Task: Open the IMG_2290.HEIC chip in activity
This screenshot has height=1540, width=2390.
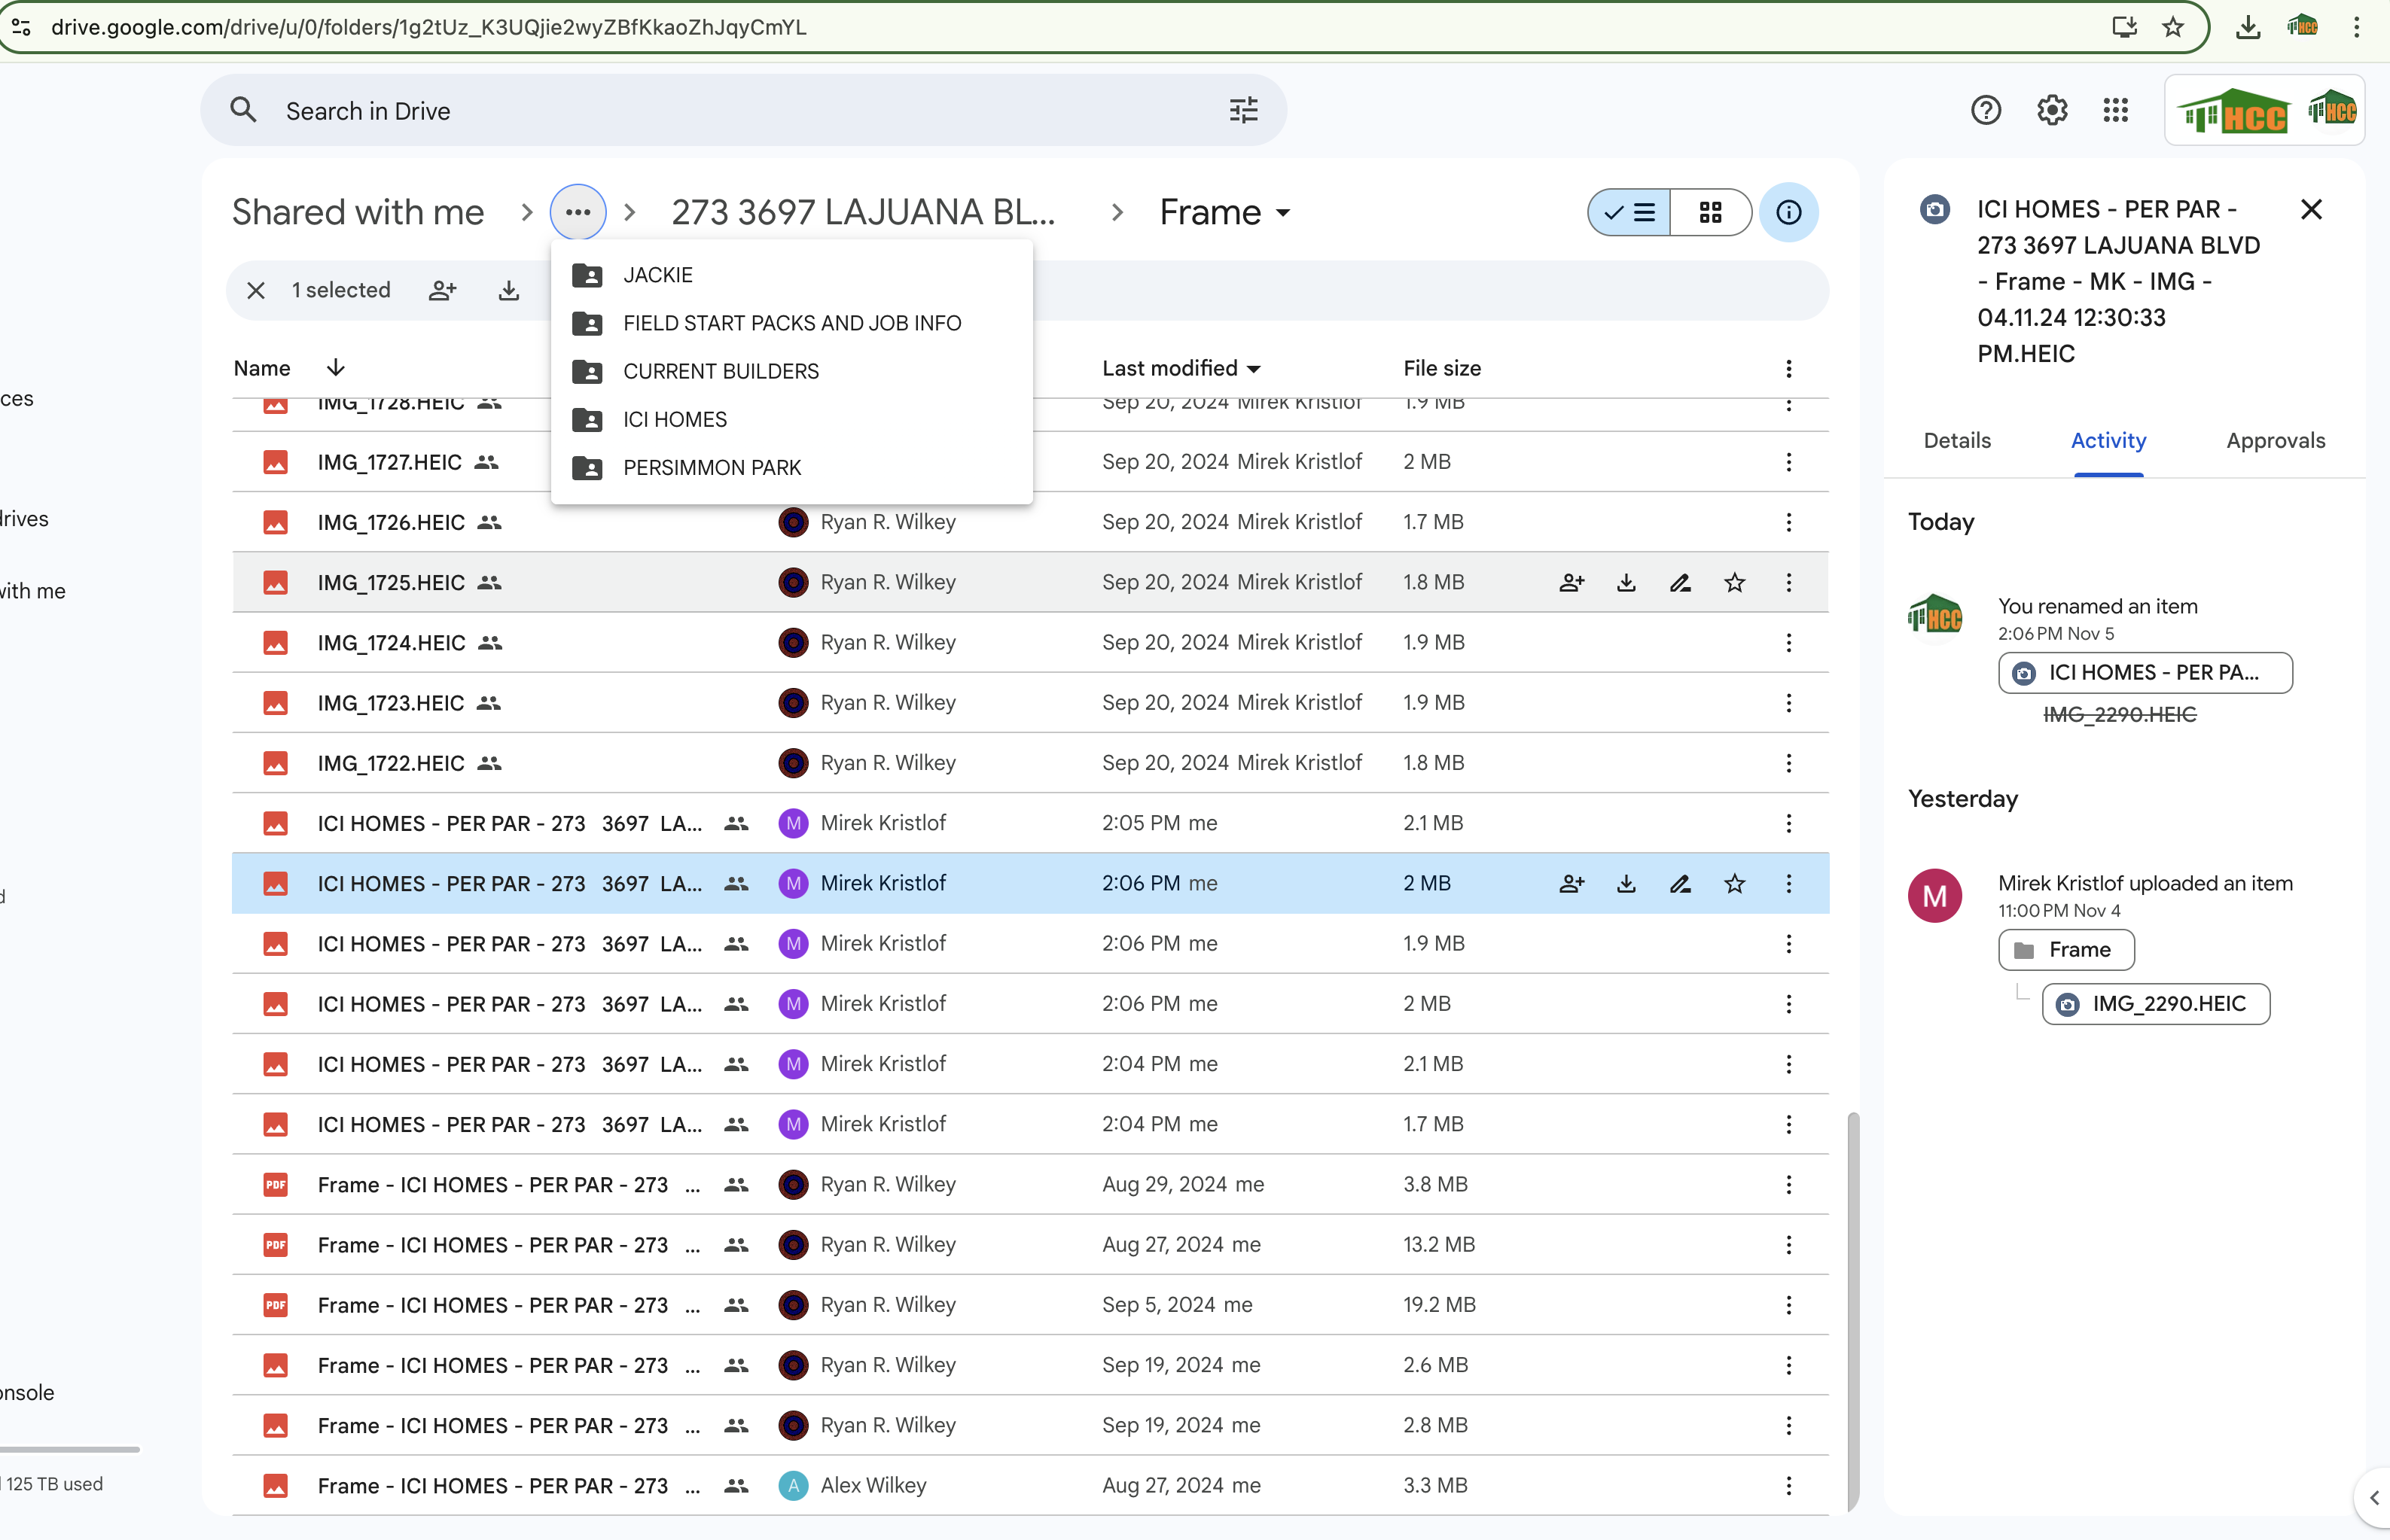Action: pyautogui.click(x=2156, y=1004)
